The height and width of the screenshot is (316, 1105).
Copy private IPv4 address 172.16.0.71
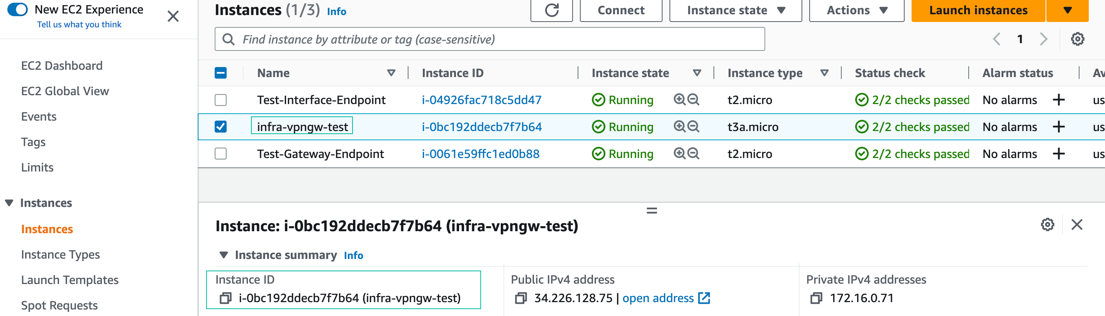click(816, 298)
